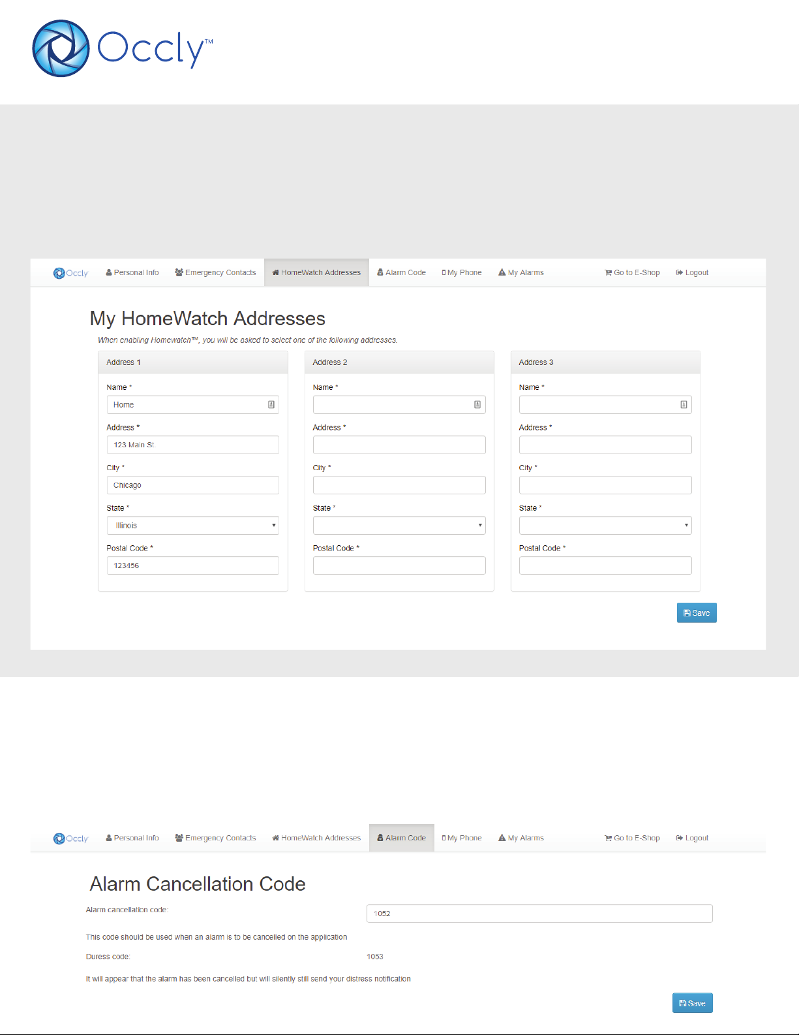Open HomeWatch Addresses in Alarm Code navbar
The width and height of the screenshot is (799, 1035).
316,838
